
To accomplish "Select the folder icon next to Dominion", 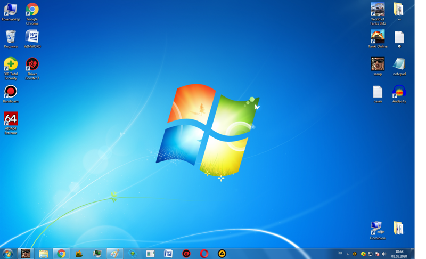I will tap(398, 228).
